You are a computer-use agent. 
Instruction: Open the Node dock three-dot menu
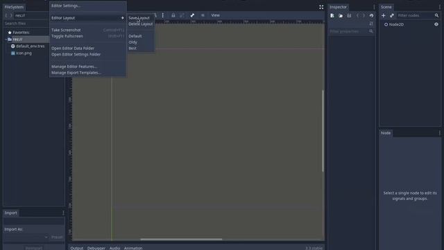point(439,133)
